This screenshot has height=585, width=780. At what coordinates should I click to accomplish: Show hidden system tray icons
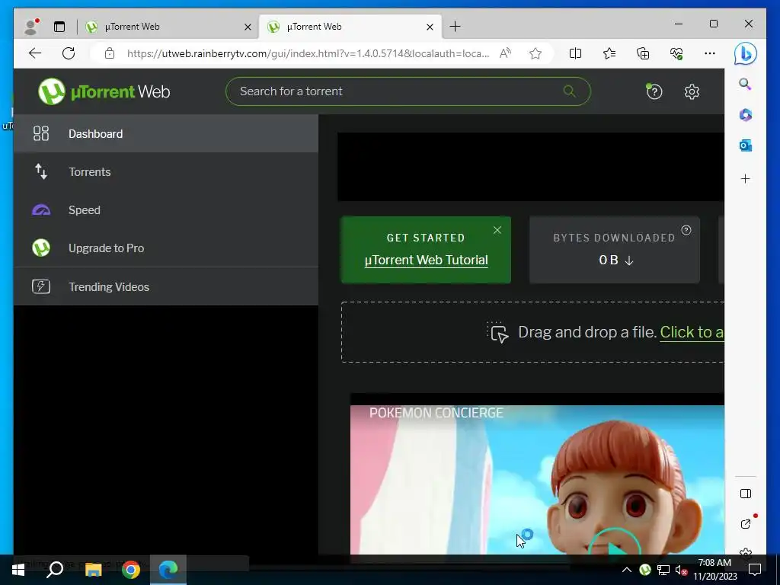[627, 570]
